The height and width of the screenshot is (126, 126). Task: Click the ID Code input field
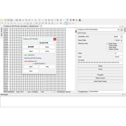[100, 63]
